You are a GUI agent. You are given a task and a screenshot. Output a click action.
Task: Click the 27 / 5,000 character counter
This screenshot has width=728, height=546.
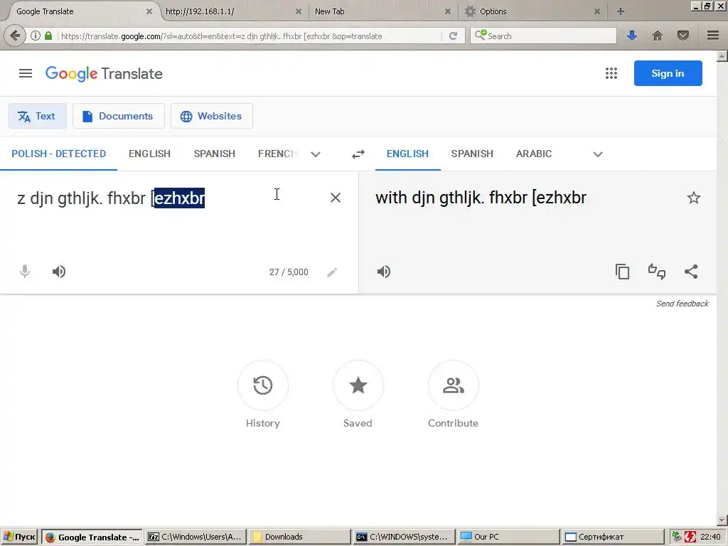[x=289, y=272]
